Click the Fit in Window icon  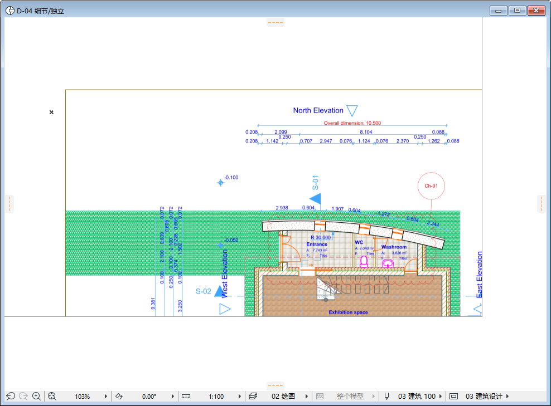click(52, 396)
